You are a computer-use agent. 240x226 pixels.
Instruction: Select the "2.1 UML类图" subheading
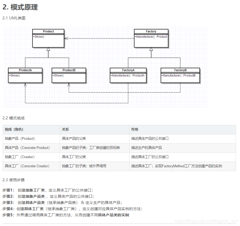click(14, 18)
